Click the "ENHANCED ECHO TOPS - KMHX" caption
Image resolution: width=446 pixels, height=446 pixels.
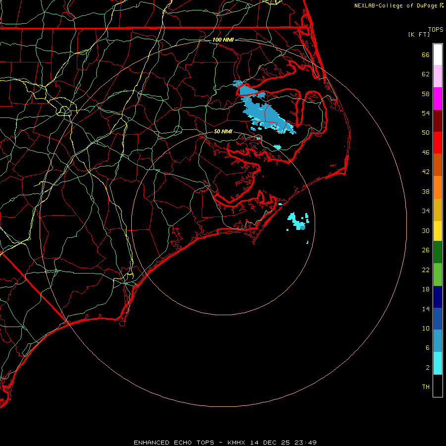[x=191, y=443]
